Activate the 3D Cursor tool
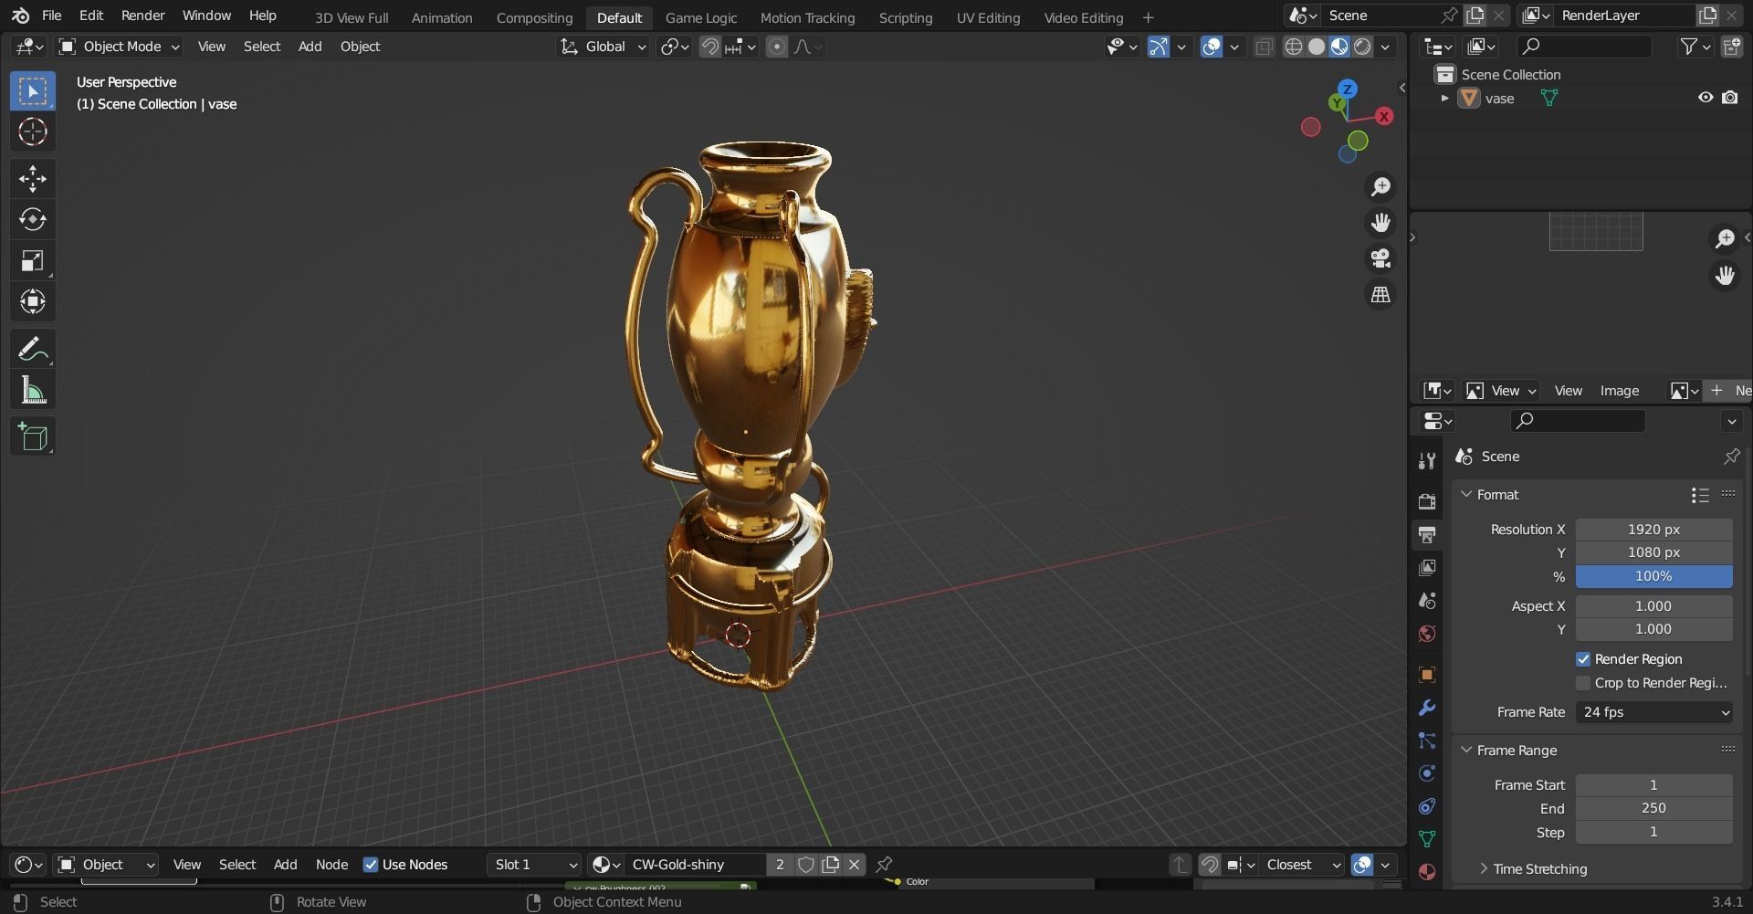 click(33, 131)
